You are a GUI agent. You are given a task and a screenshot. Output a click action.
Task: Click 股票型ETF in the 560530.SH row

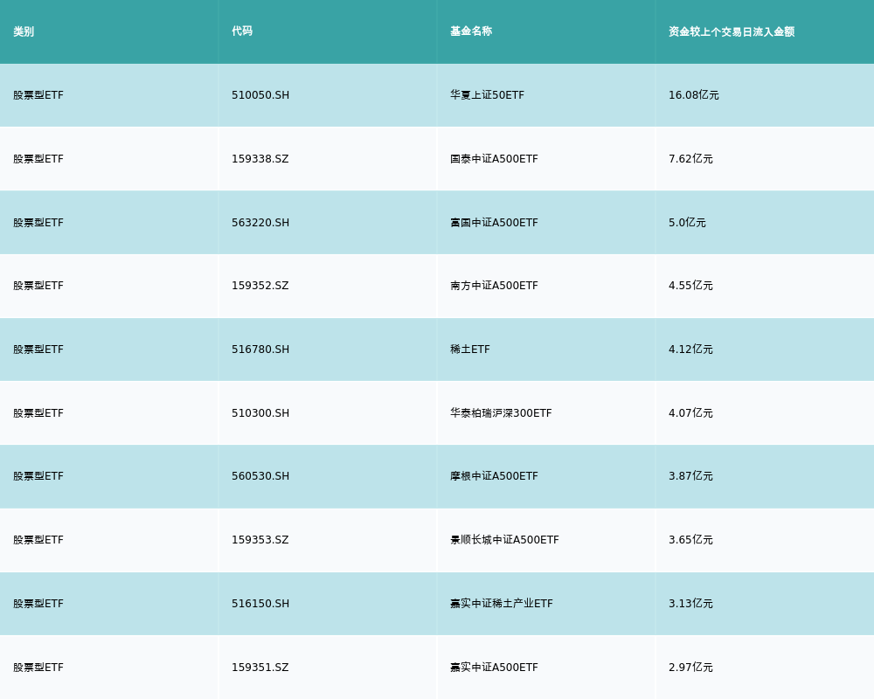point(38,476)
